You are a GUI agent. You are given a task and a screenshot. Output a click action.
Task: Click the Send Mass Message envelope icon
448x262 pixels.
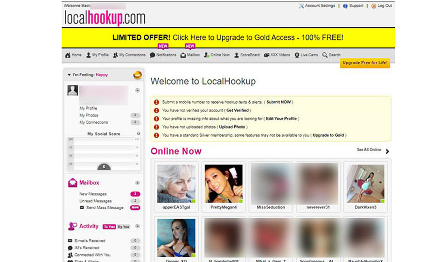pyautogui.click(x=82, y=208)
